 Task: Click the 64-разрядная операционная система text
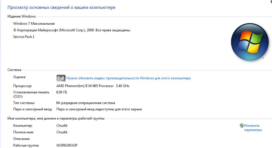[85, 103]
